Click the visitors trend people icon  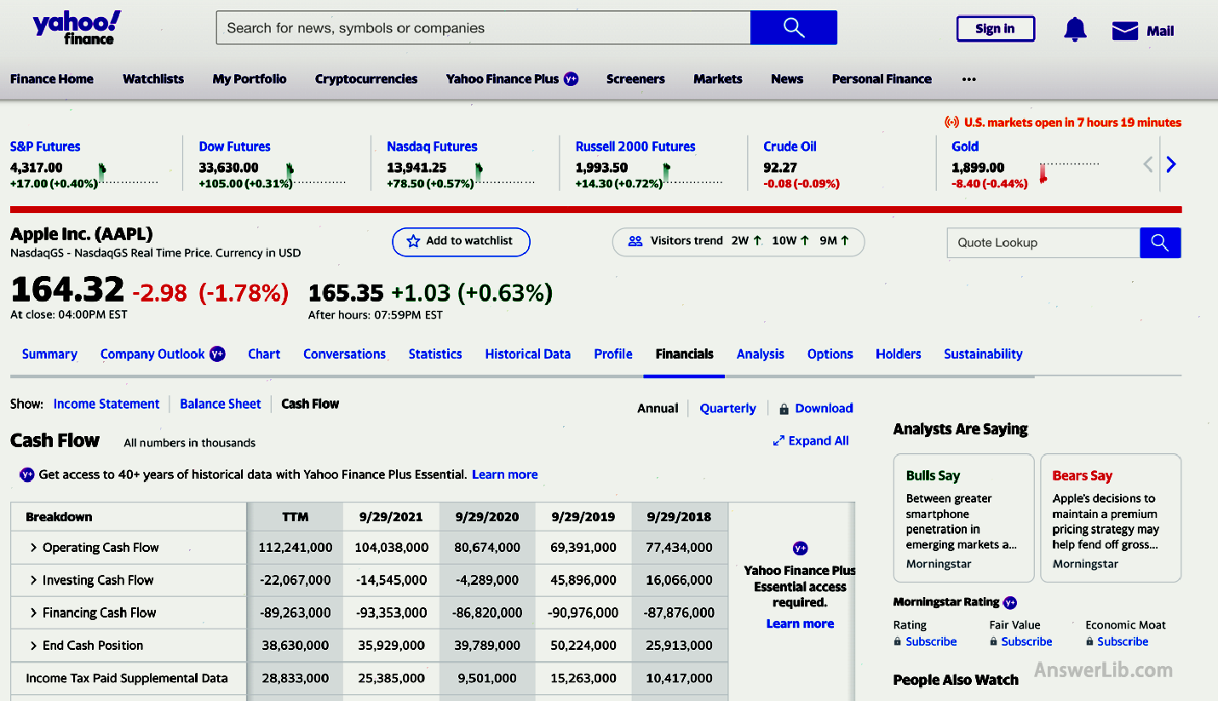(635, 241)
